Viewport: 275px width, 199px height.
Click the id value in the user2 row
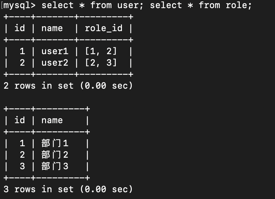(x=22, y=63)
